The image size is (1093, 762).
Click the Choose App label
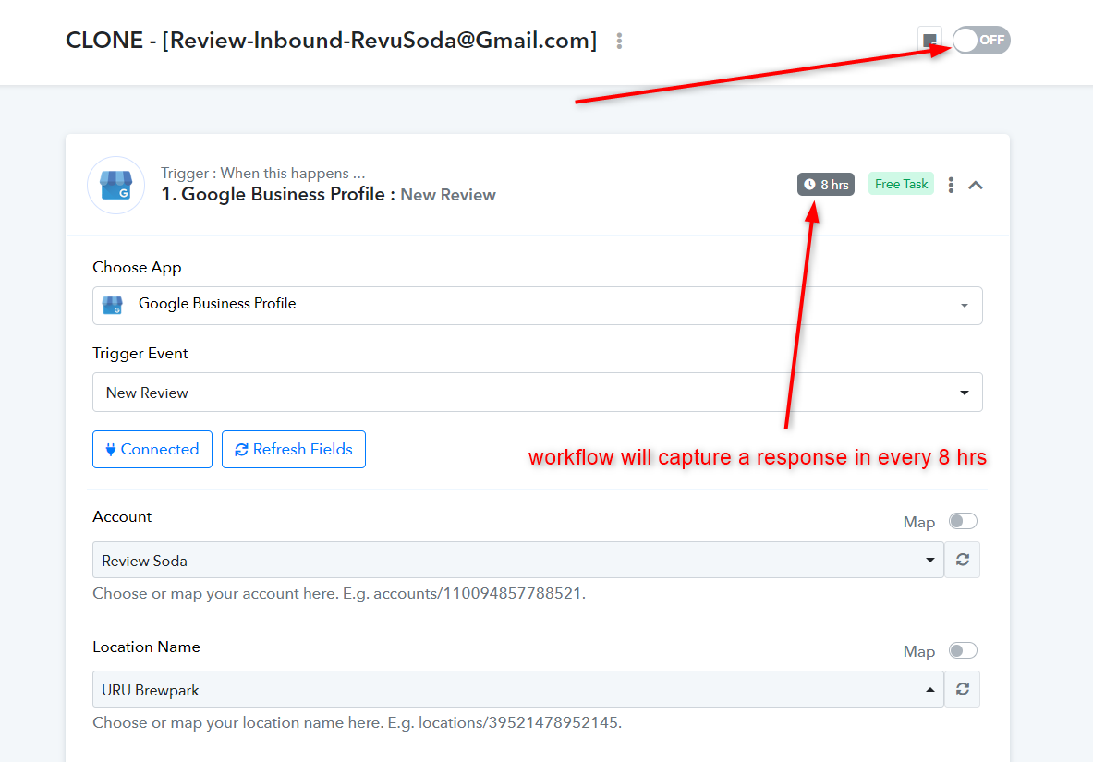tap(137, 268)
